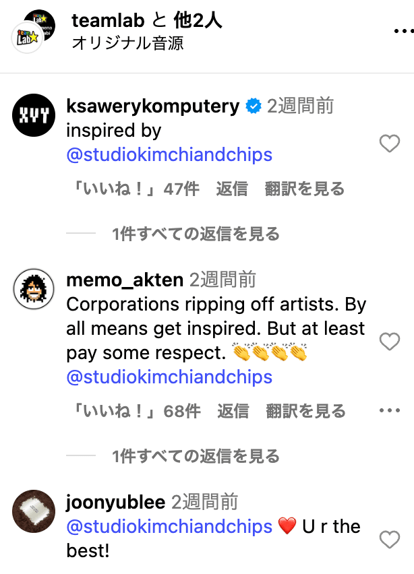Reply to memo_akten's comment

point(233,411)
